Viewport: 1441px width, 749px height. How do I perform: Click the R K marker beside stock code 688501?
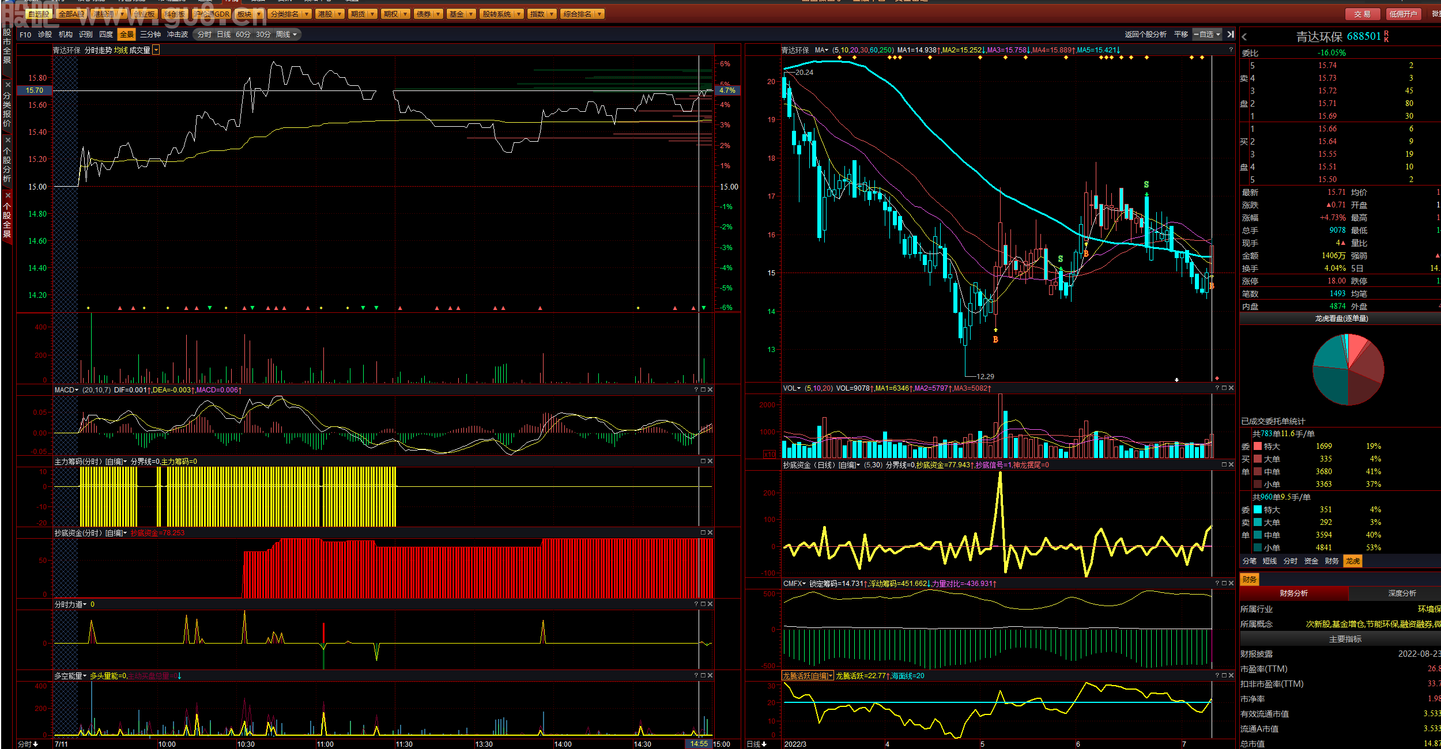tap(1386, 37)
